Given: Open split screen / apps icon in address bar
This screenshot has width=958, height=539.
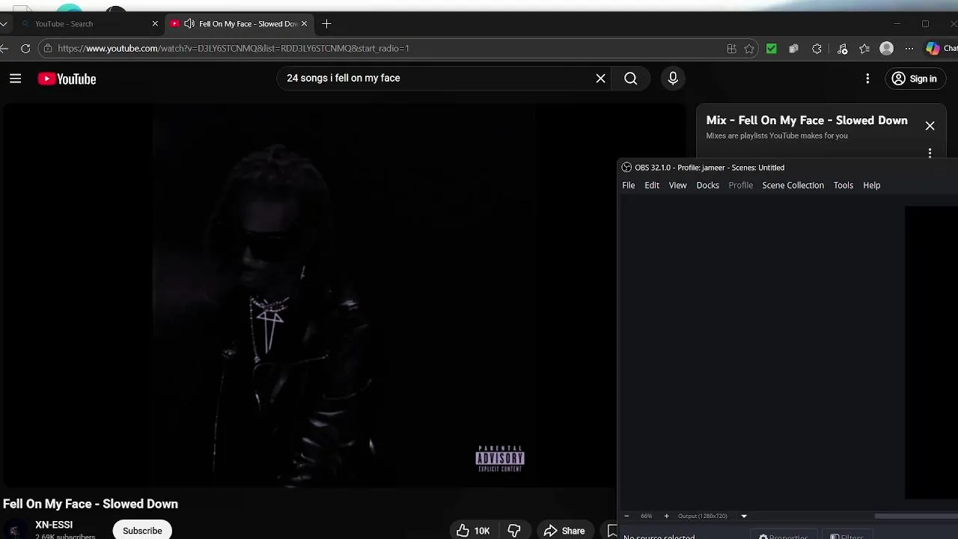Looking at the screenshot, I should (x=731, y=49).
